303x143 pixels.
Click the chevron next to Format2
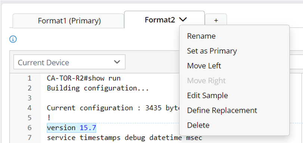[183, 19]
